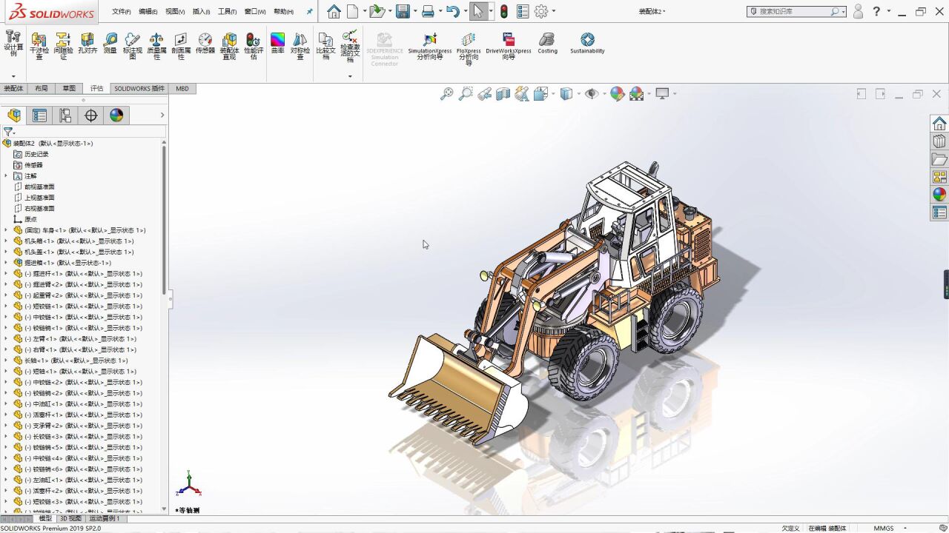
Task: Open the 对称检查 symmetry check tool
Action: pyautogui.click(x=300, y=45)
